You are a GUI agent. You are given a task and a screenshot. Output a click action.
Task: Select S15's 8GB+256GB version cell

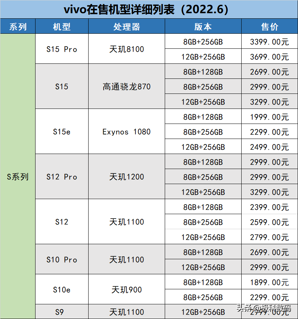(203, 87)
